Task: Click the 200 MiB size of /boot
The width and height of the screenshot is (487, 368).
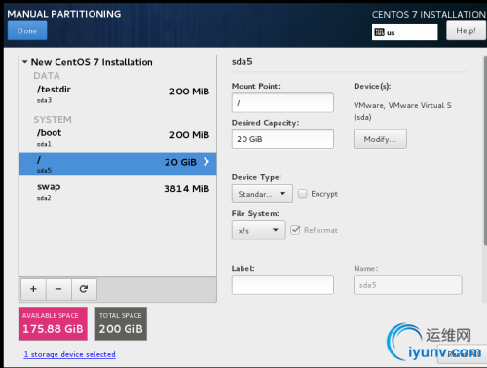Action: coord(189,135)
